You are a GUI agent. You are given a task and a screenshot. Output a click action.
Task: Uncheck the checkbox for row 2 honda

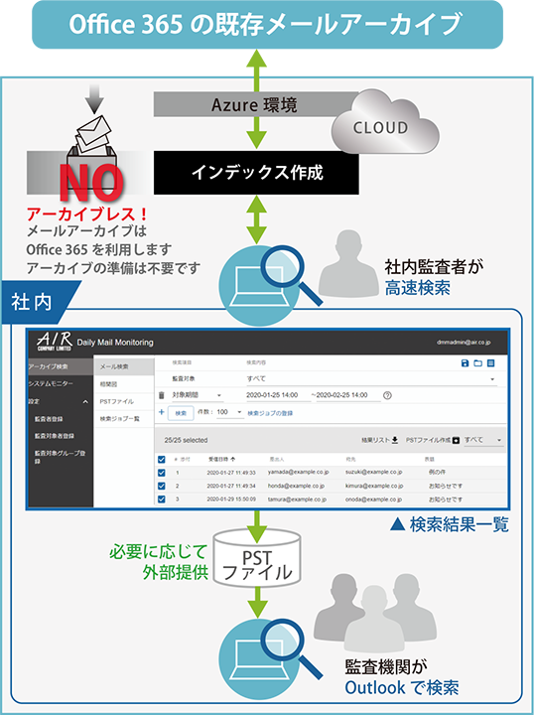[x=161, y=486]
